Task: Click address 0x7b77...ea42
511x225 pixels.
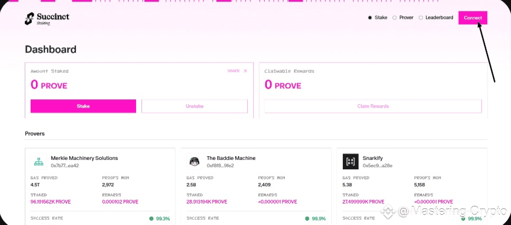Action: [x=65, y=166]
